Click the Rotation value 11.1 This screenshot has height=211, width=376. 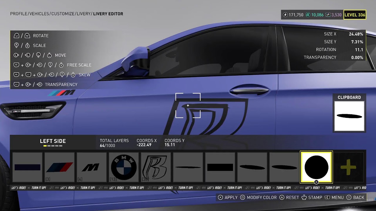[359, 50]
